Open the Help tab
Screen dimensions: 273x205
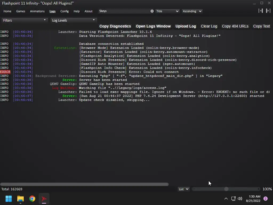tap(77, 11)
